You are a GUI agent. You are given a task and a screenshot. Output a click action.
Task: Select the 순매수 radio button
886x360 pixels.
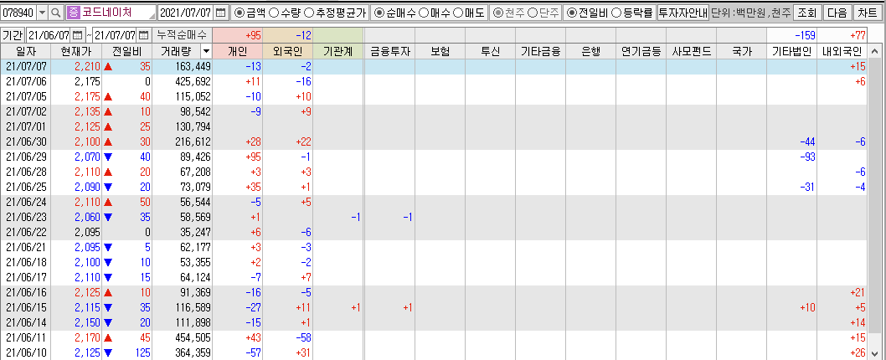coord(379,13)
